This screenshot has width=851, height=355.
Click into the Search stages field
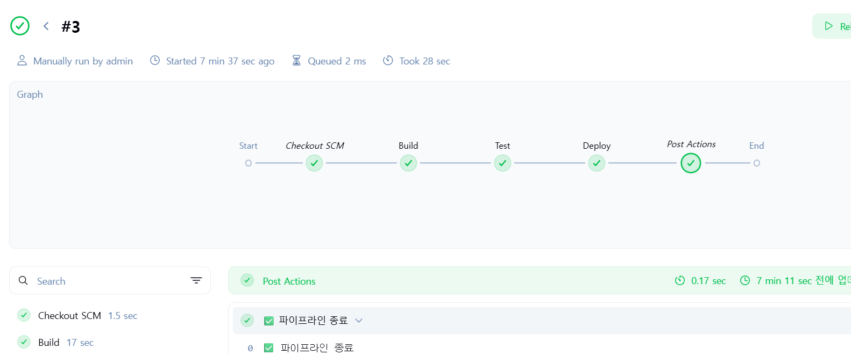(110, 280)
